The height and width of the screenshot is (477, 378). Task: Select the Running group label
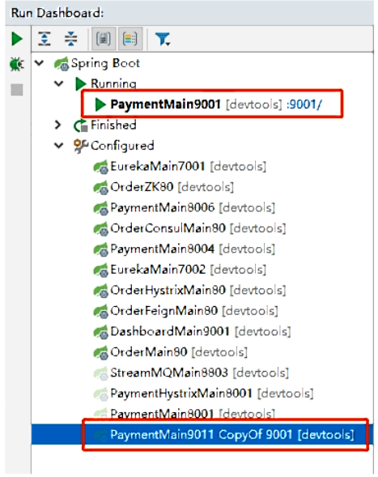pos(113,83)
